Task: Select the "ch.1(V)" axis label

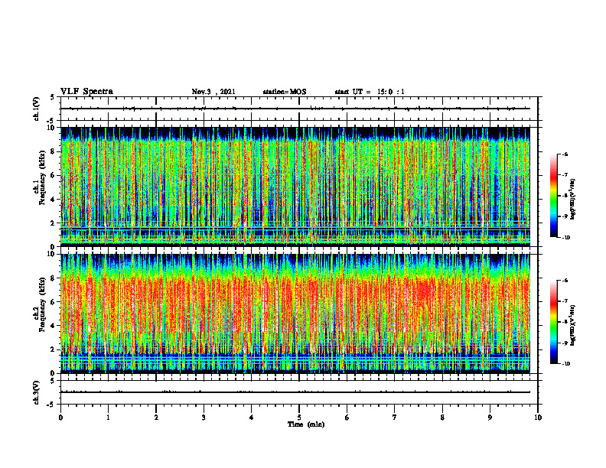Action: point(37,109)
